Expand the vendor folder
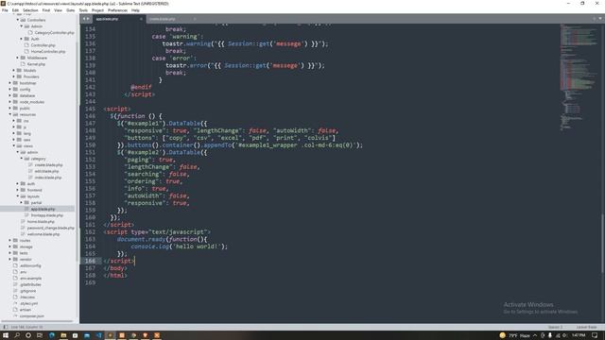The width and height of the screenshot is (605, 340). 10,260
